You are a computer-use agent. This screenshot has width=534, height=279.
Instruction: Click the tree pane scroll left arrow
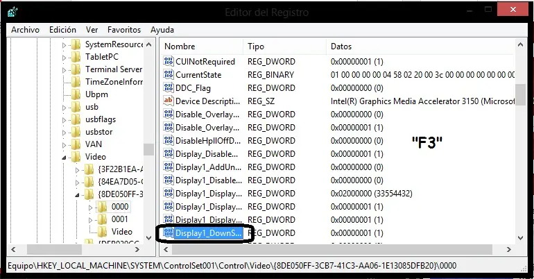(13, 250)
